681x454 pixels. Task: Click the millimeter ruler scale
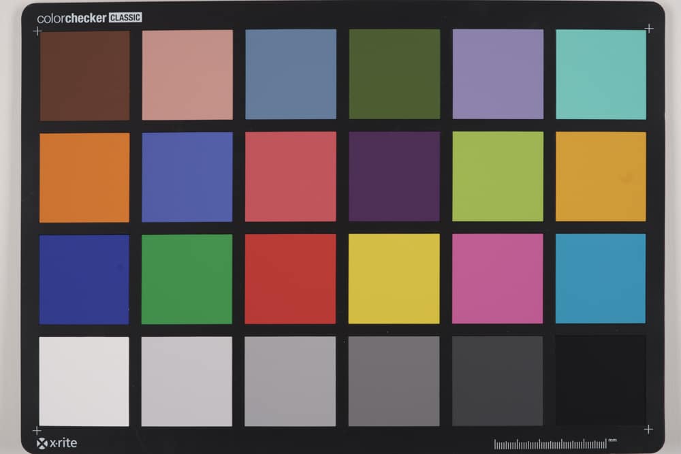tap(550, 444)
